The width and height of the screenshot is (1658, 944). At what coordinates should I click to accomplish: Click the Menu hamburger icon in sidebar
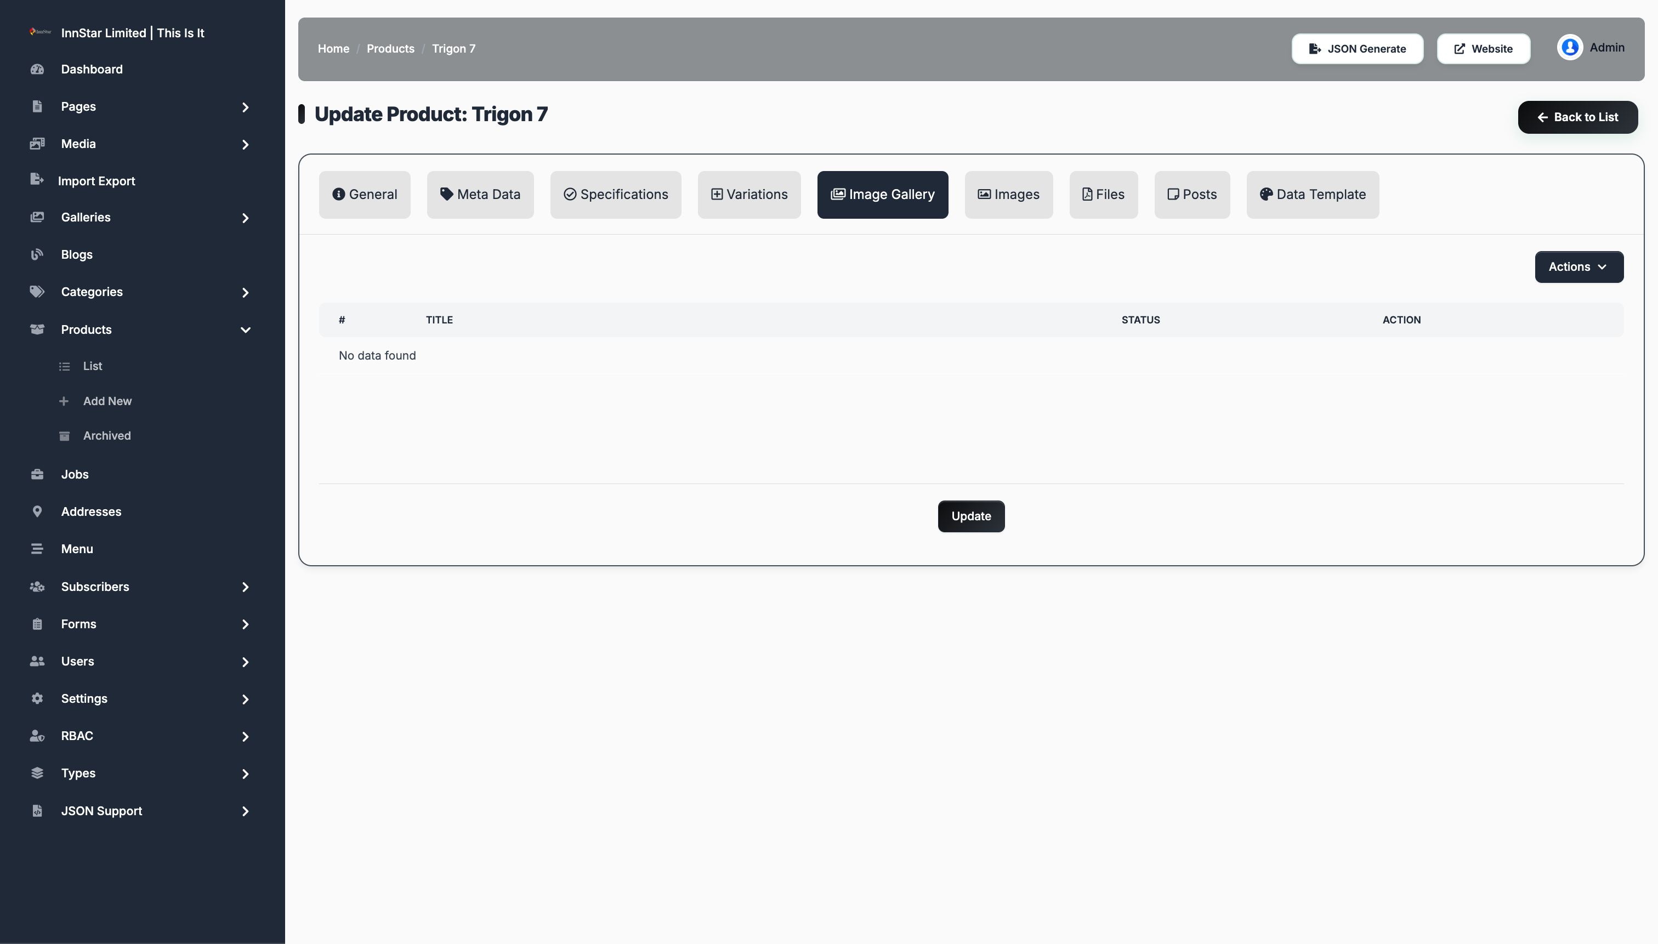tap(37, 549)
